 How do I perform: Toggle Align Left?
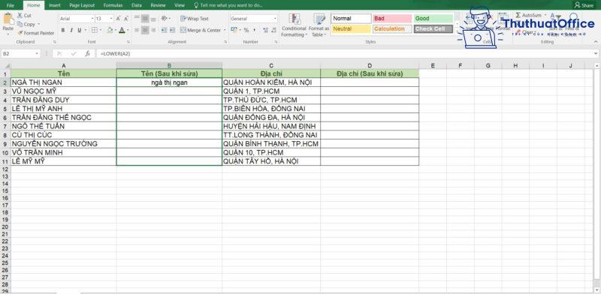[x=137, y=30]
